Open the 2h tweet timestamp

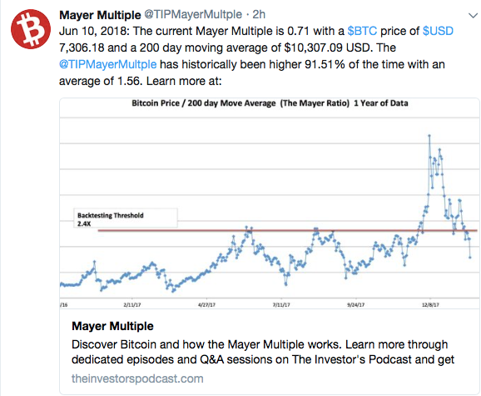tap(259, 15)
